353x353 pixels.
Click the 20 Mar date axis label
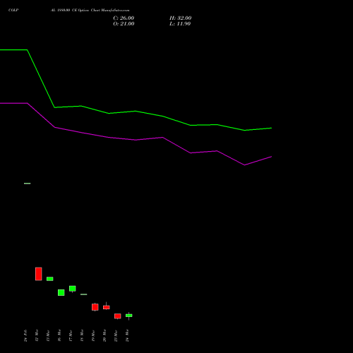point(104,335)
